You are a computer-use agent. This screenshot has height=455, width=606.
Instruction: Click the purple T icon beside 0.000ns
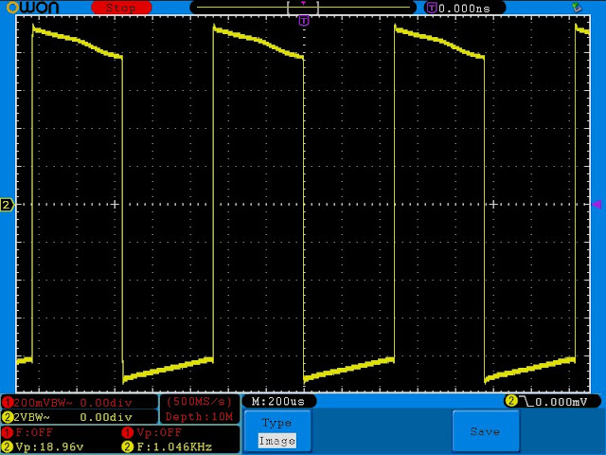(432, 8)
